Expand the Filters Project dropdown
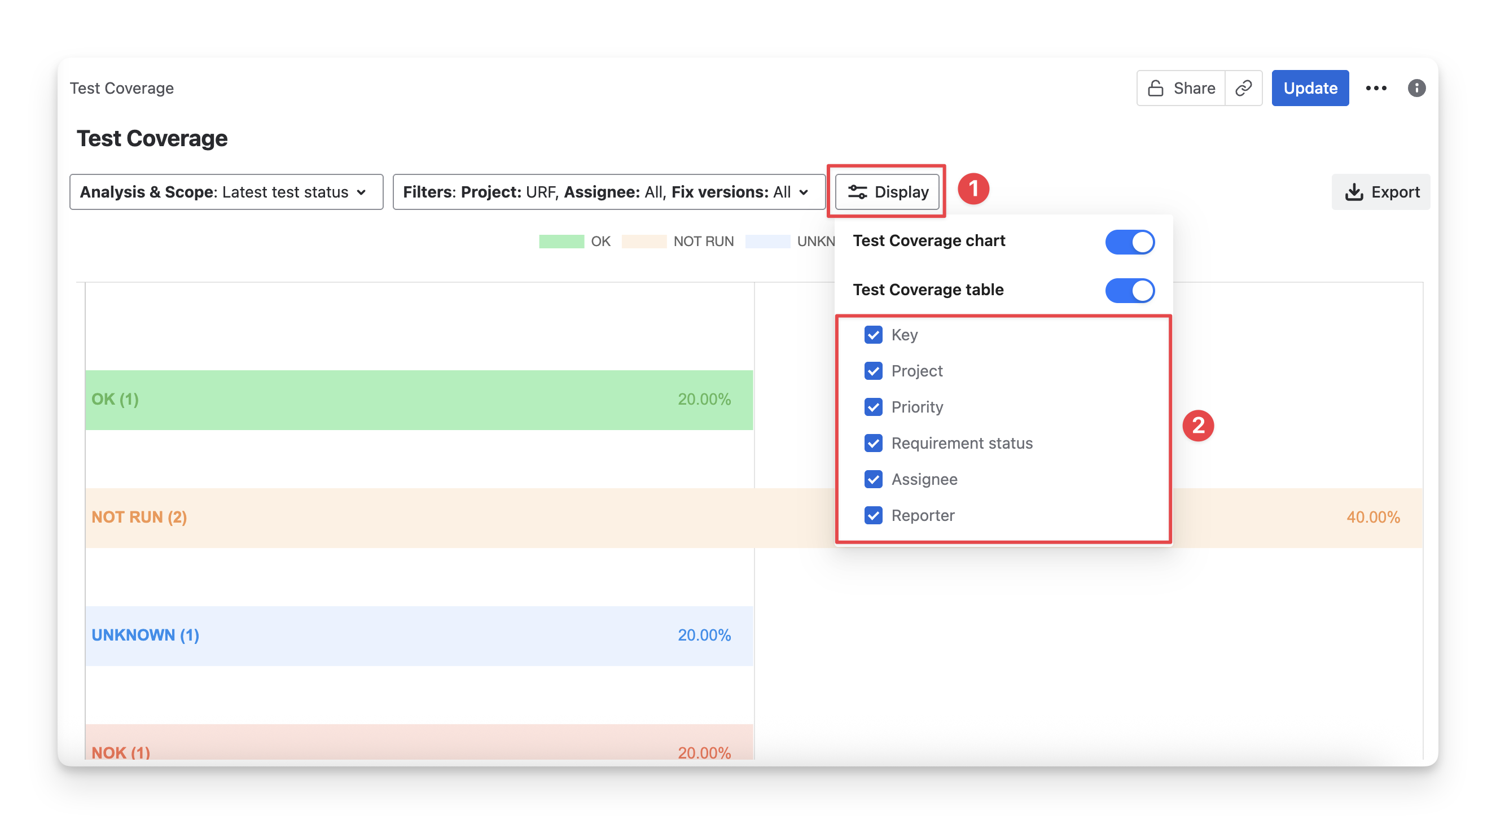1496x824 pixels. point(608,192)
